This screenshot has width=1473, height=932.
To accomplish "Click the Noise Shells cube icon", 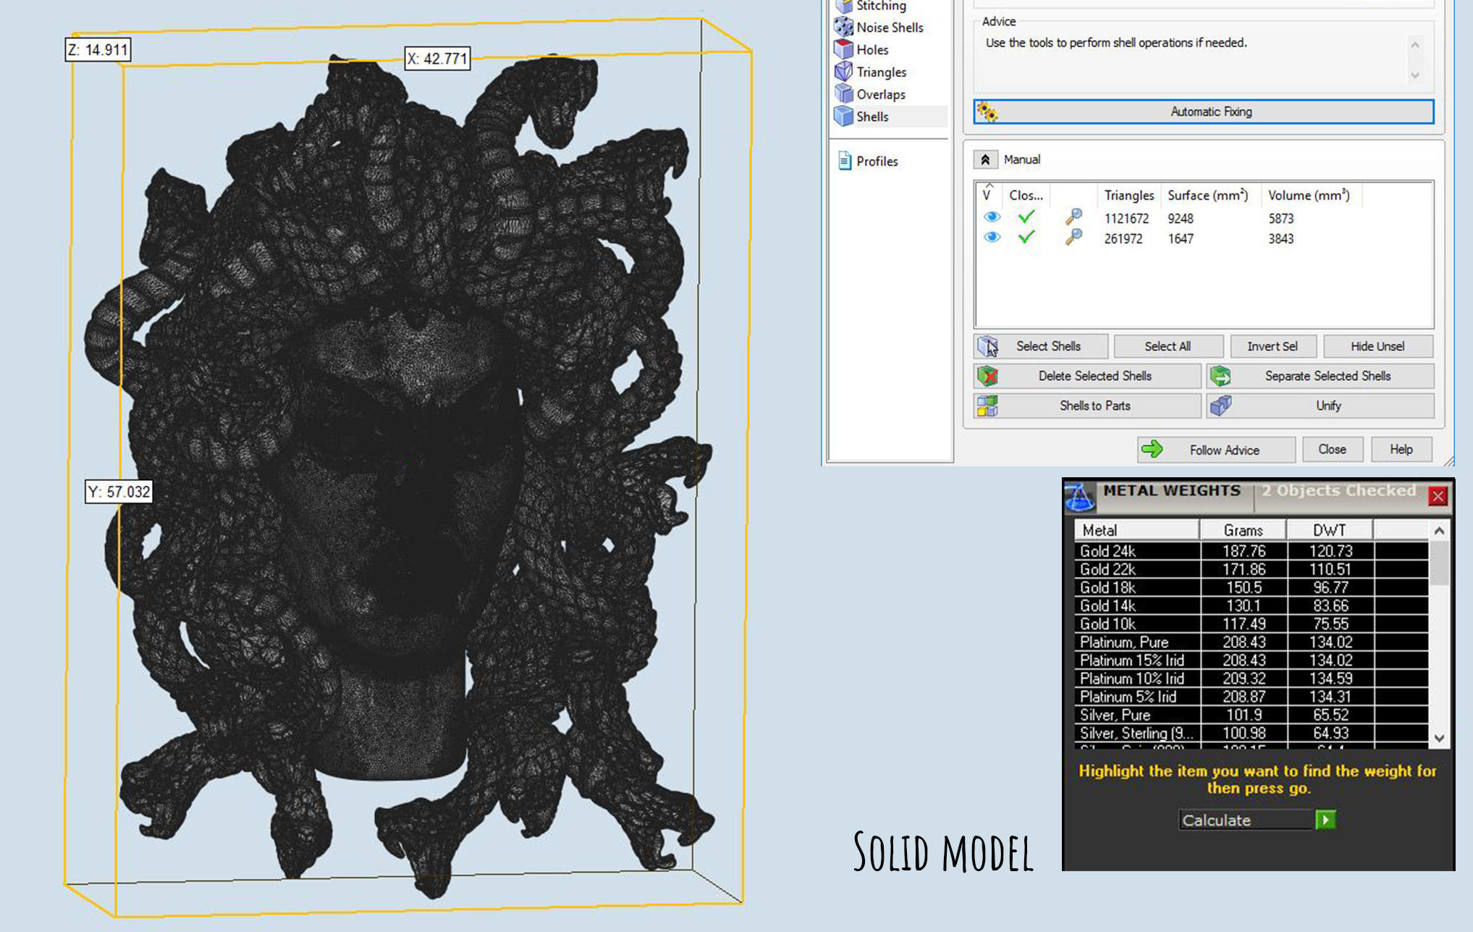I will click(x=843, y=28).
